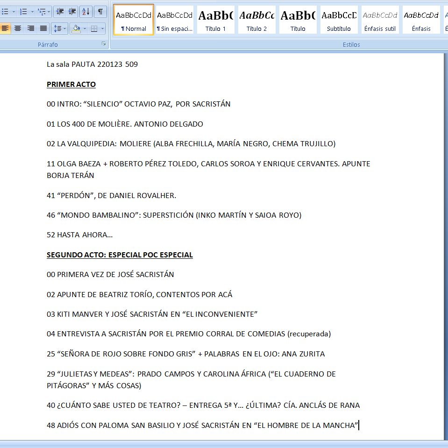Expand bullet list style dropdown arrow
This screenshot has width=448, height=448.
click(x=14, y=12)
